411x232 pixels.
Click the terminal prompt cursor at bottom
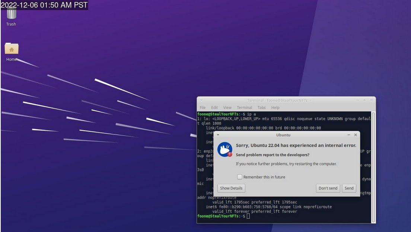[x=248, y=216]
